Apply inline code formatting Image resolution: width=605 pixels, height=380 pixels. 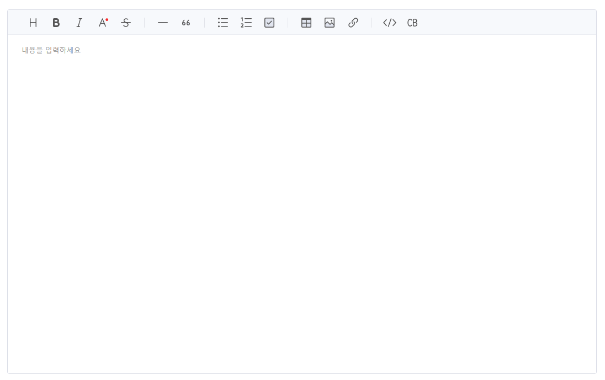(x=390, y=23)
